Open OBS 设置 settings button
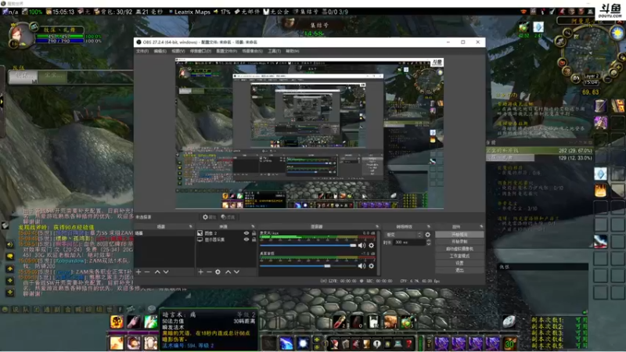Screen dimensions: 626x352 click(x=459, y=264)
